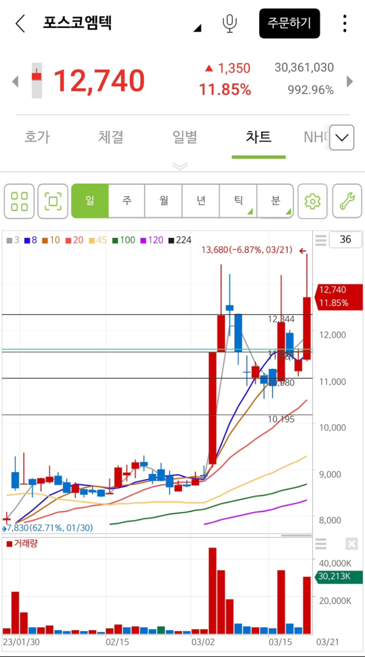
Task: Open the 틱 tick period dropdown
Action: (238, 201)
